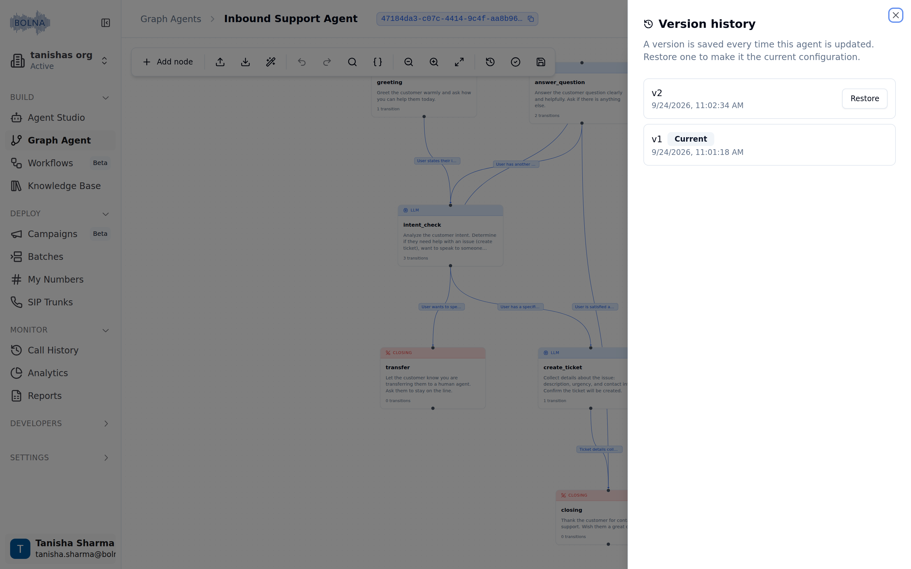The width and height of the screenshot is (911, 569).
Task: Go to Graph Agents breadcrumb
Action: point(170,19)
